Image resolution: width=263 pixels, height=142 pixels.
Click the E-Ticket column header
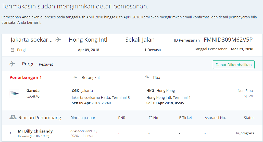(x=185, y=118)
